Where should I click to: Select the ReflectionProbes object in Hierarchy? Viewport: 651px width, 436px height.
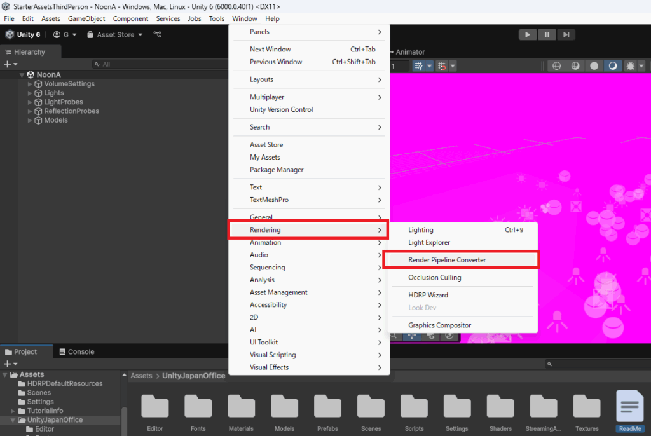tap(71, 111)
